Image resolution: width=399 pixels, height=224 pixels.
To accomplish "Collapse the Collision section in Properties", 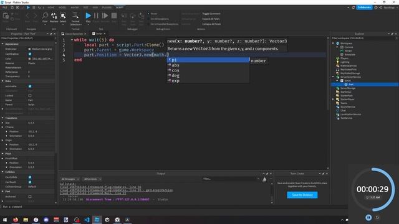I will (x=2, y=172).
